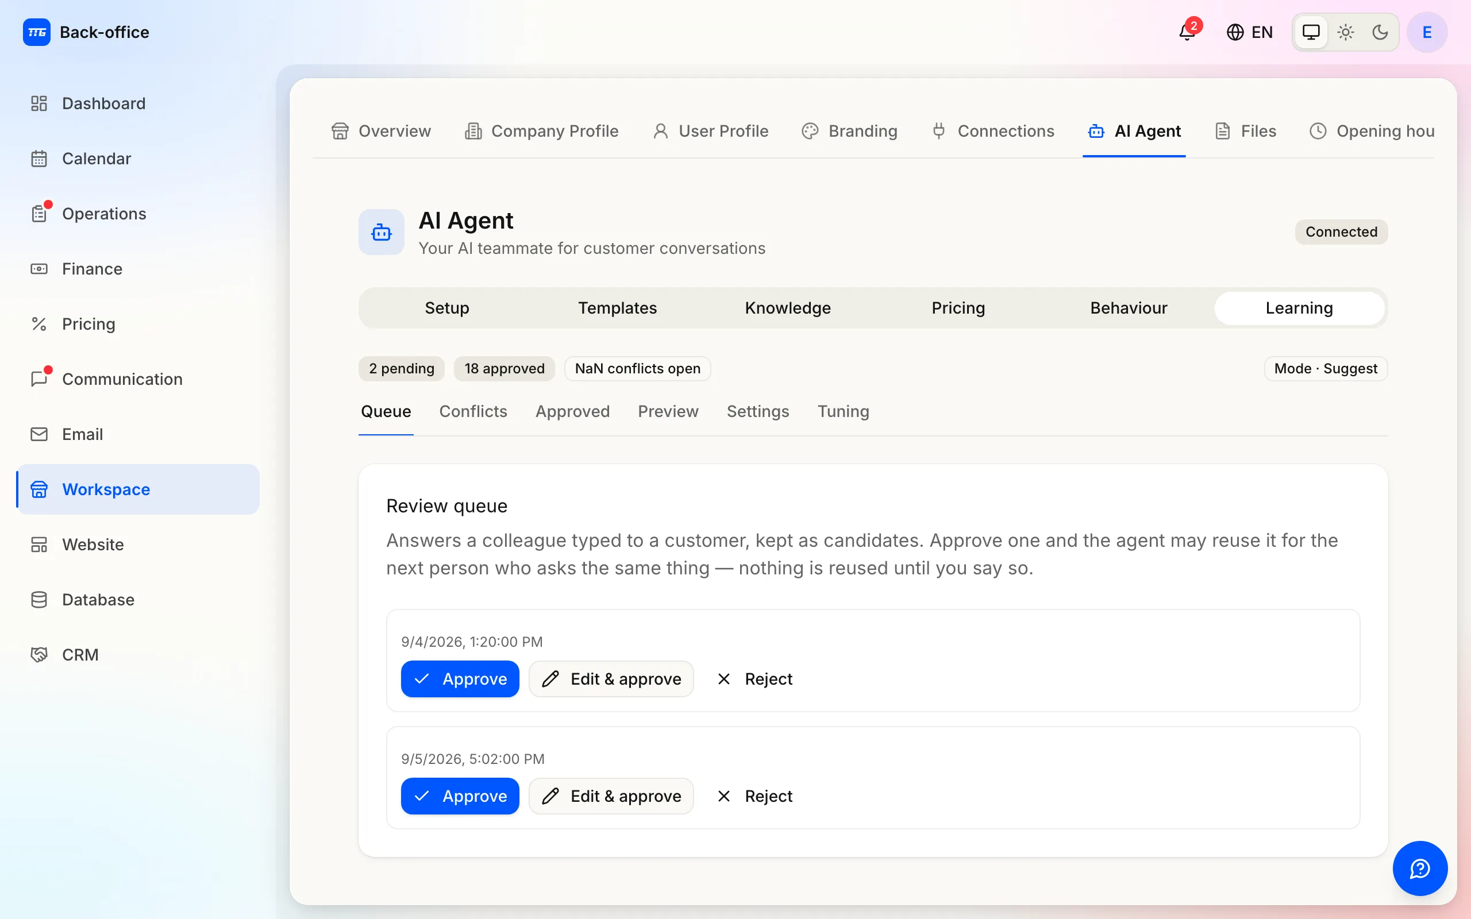Open the notifications bell
Screen dimensions: 1471x919
[x=1187, y=32]
